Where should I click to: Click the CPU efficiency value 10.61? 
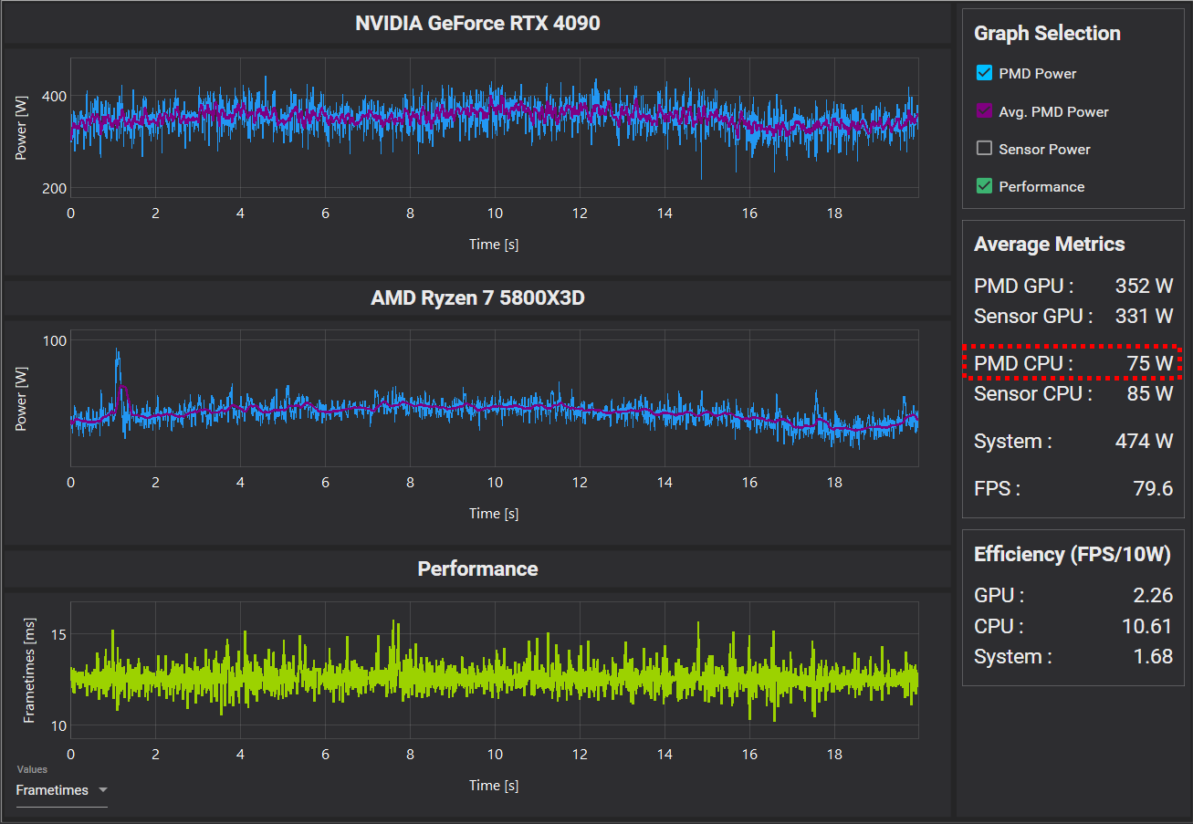(x=1147, y=627)
